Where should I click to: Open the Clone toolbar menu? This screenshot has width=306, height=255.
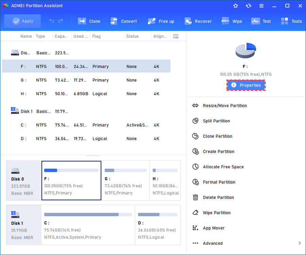coord(89,21)
